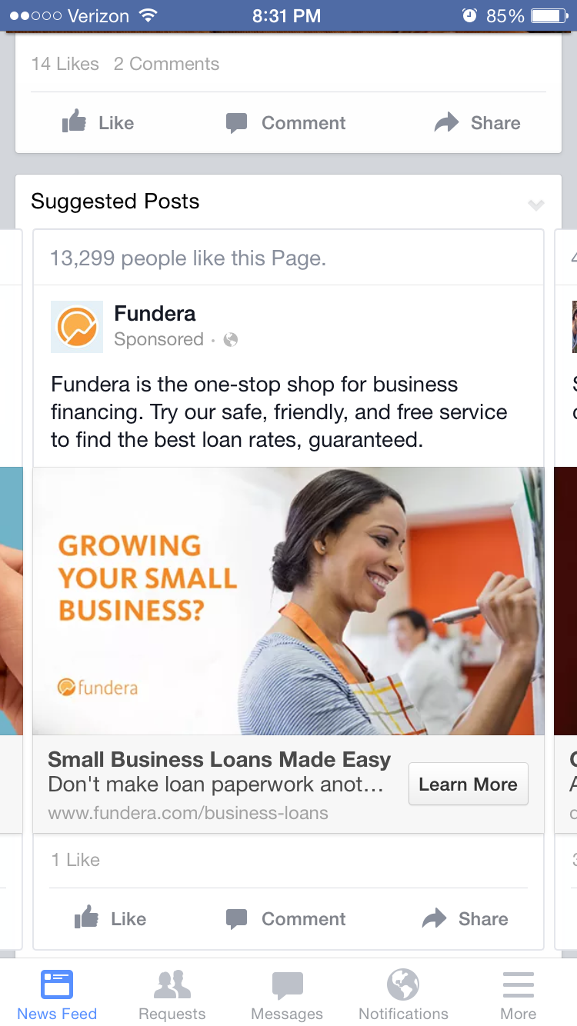
Task: Share the Fundera sponsored post
Action: 465,918
